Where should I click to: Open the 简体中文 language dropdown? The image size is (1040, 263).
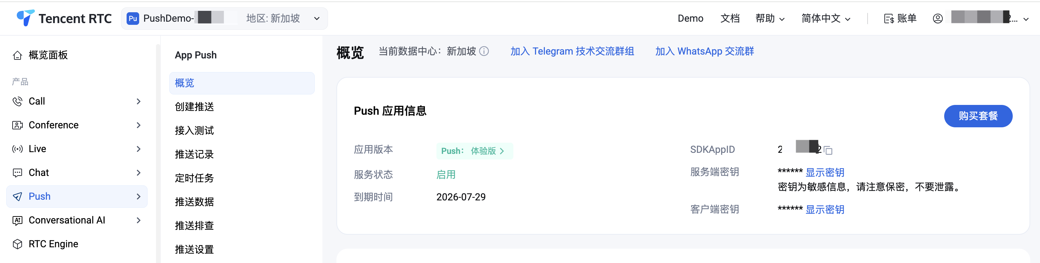[x=826, y=19]
